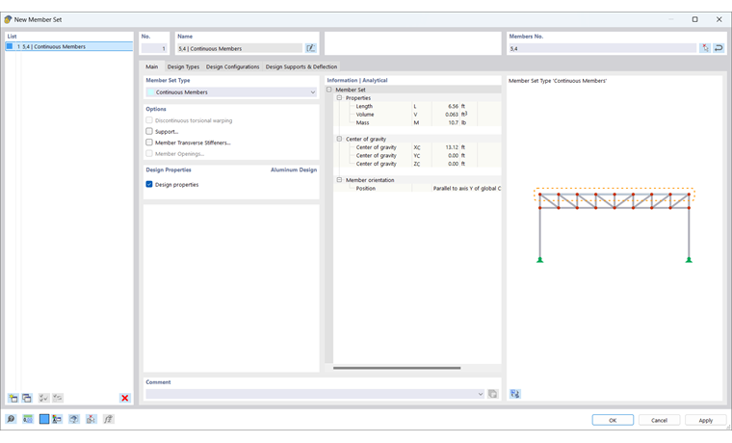732x443 pixels.
Task: Click the blue color square icon in bottom toolbar
Action: point(44,419)
